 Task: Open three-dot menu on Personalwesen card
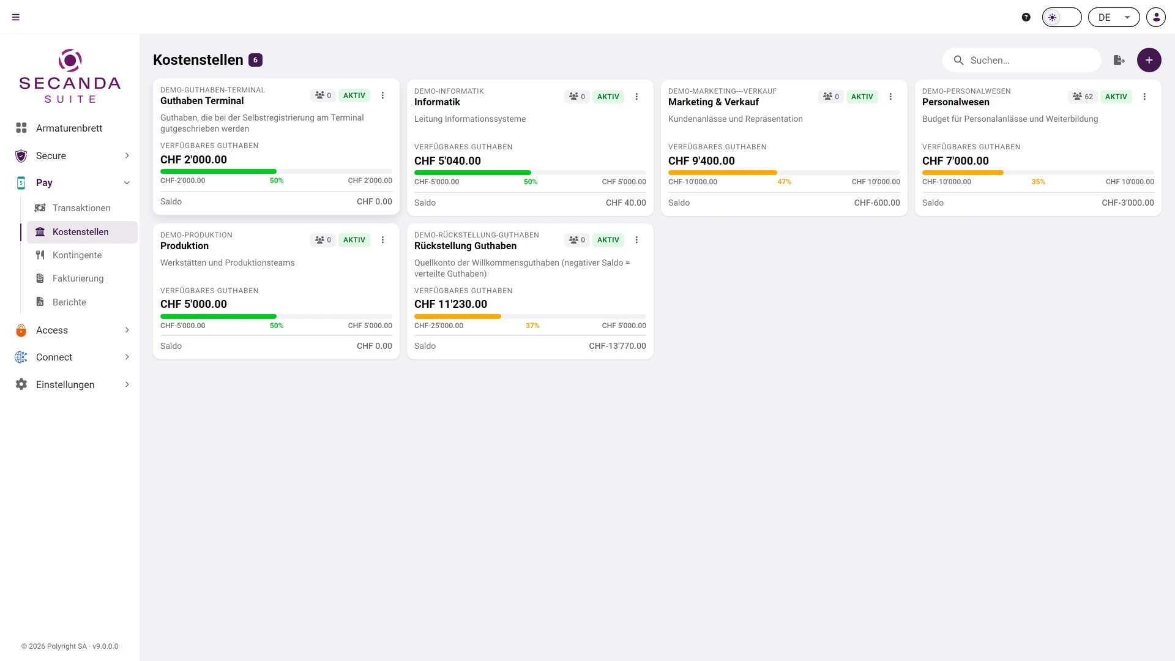point(1144,97)
